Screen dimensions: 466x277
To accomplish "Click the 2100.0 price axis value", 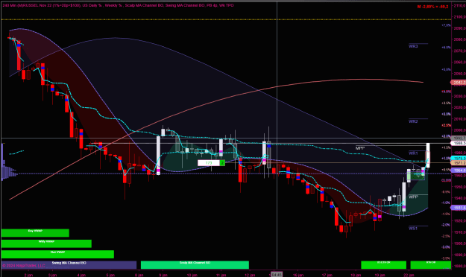I will click(459, 17).
